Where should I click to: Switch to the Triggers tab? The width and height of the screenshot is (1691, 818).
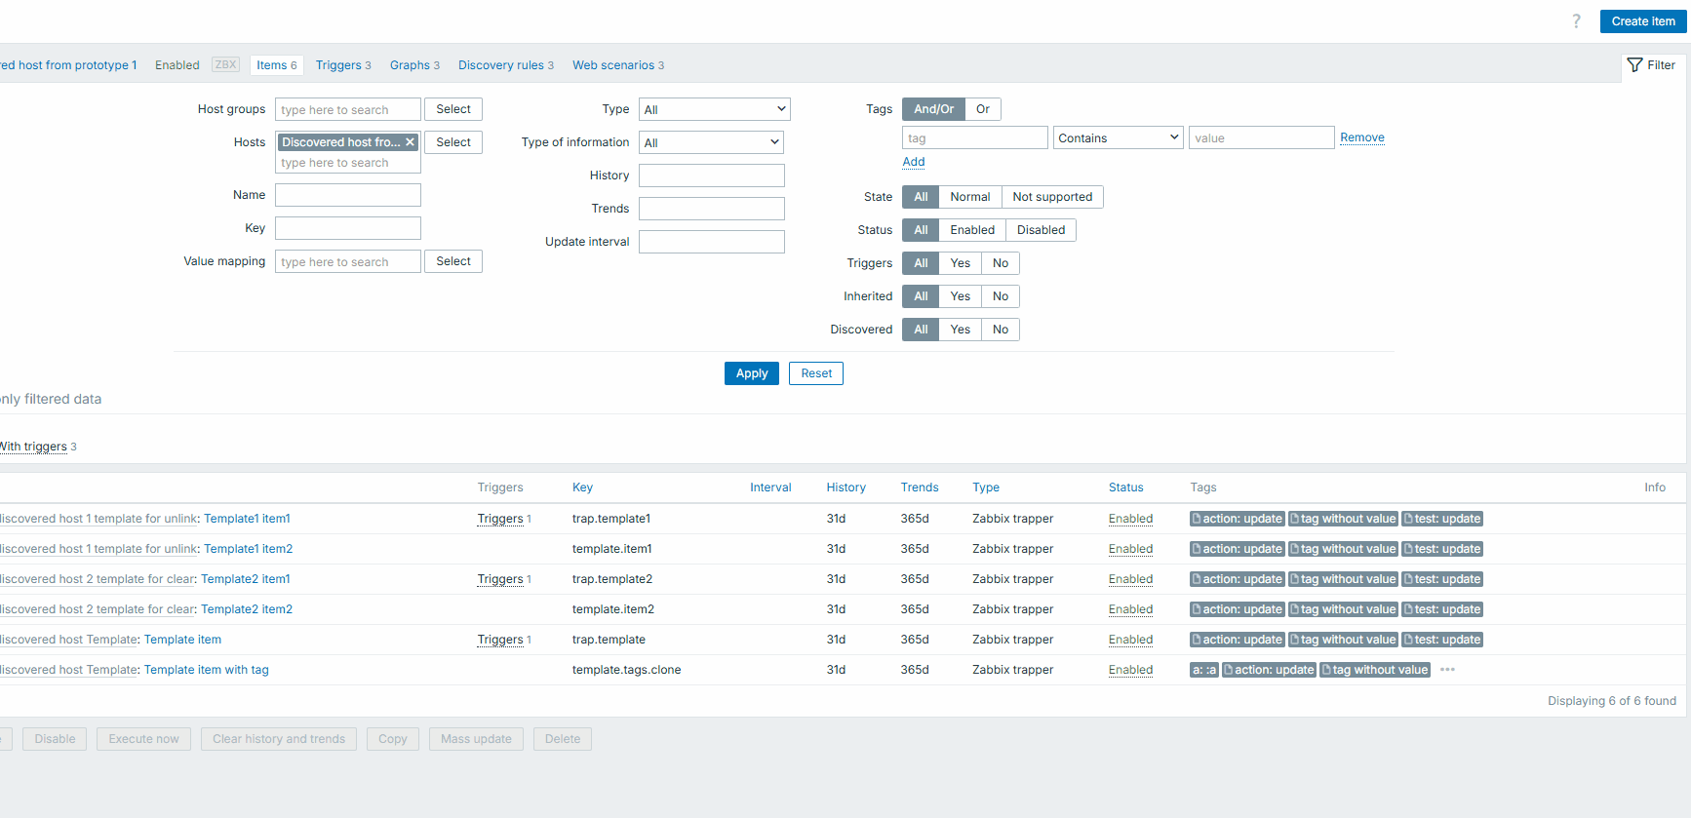(x=342, y=65)
